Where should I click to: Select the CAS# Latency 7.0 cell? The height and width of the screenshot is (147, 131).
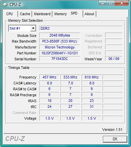point(70,83)
